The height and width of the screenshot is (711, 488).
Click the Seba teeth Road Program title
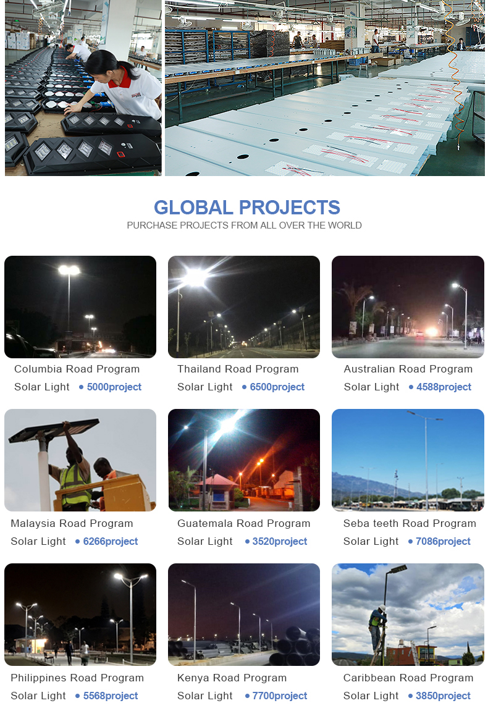pos(410,523)
